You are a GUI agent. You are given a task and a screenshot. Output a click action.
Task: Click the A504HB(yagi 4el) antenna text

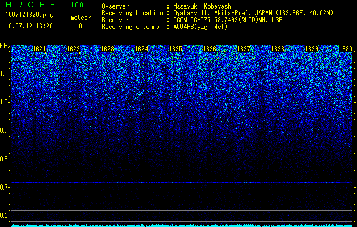point(200,27)
